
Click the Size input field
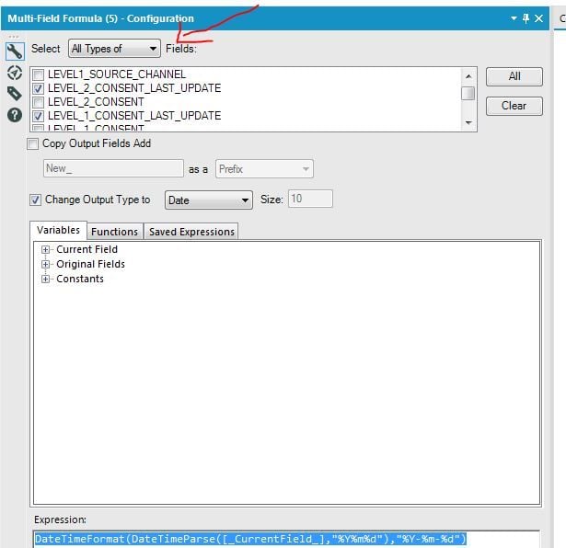point(310,199)
